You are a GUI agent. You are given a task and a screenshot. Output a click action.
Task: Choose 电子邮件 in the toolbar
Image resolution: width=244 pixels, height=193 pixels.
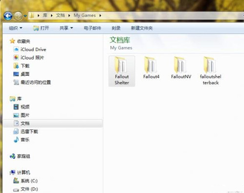point(92,28)
